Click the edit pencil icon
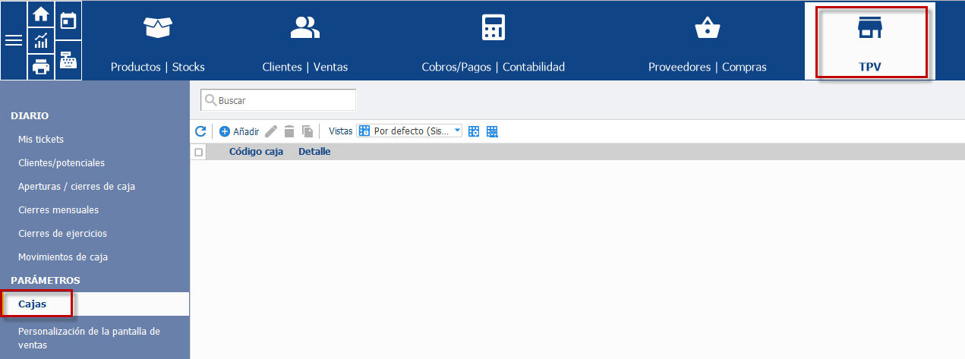Viewport: 965px width, 359px height. [271, 131]
